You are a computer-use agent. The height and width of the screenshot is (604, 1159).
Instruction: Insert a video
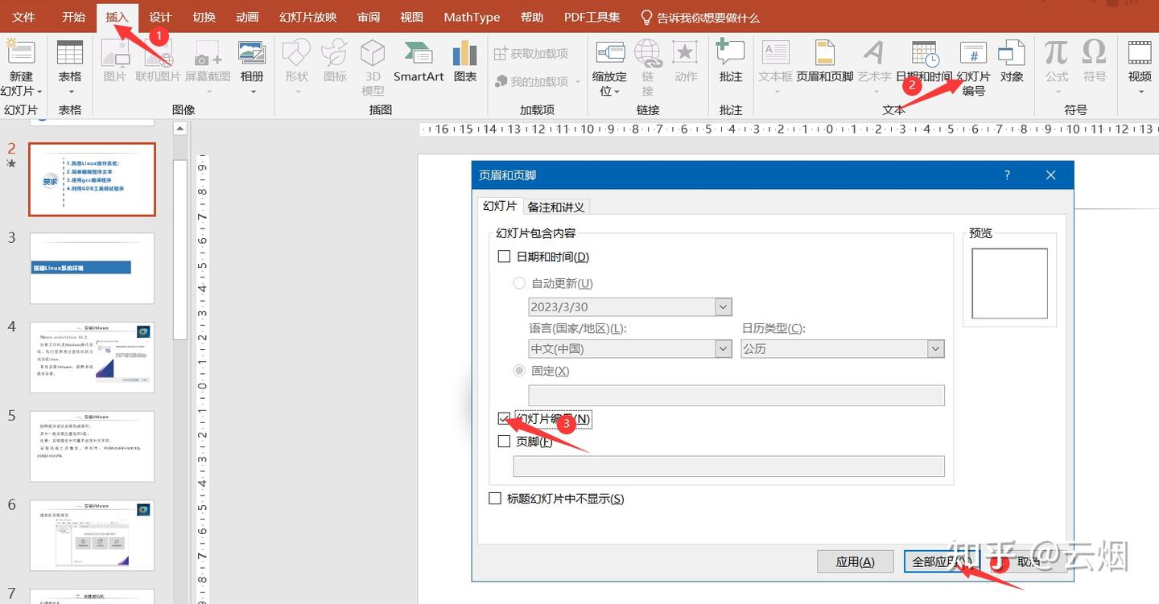1139,64
